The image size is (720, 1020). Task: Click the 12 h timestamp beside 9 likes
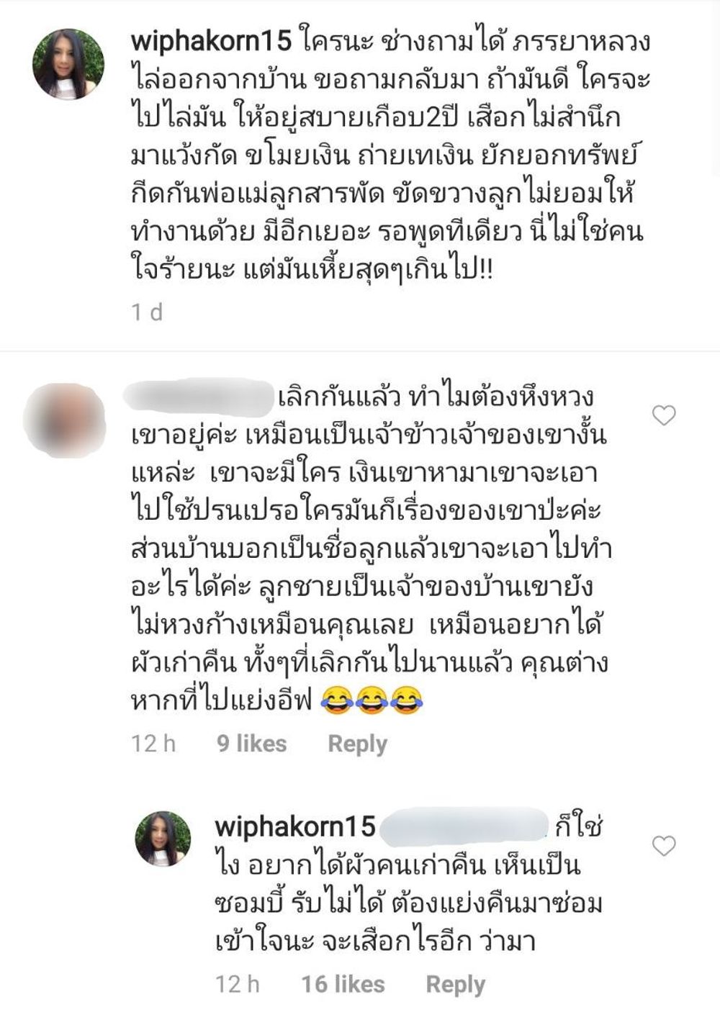(x=153, y=743)
